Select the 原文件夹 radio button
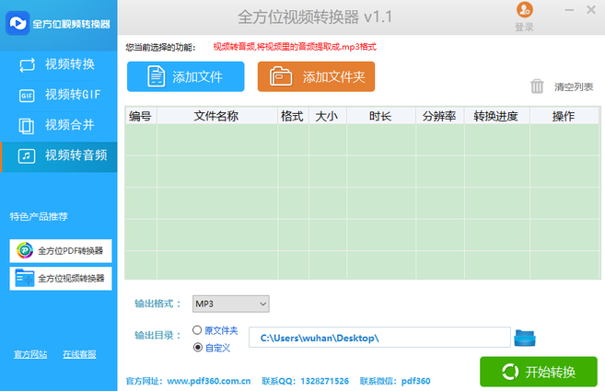Viewport: 605px width, 391px height. (x=197, y=330)
